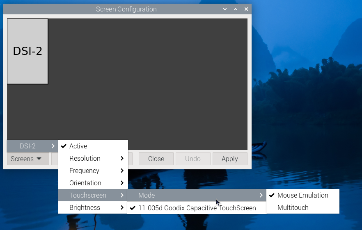The image size is (362, 230).
Task: Click the Close button
Action: point(156,159)
